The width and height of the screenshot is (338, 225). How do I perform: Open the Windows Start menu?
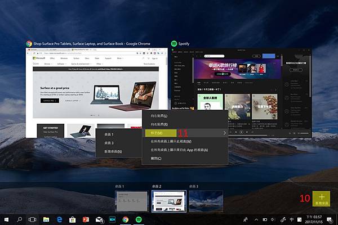(x=6, y=219)
